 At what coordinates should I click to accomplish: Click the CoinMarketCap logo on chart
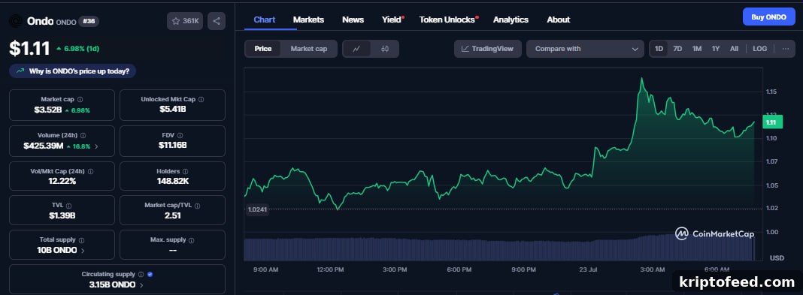point(714,233)
